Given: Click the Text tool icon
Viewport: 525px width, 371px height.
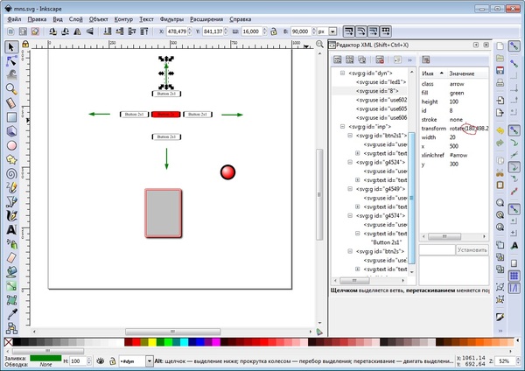Looking at the screenshot, I should [12, 229].
